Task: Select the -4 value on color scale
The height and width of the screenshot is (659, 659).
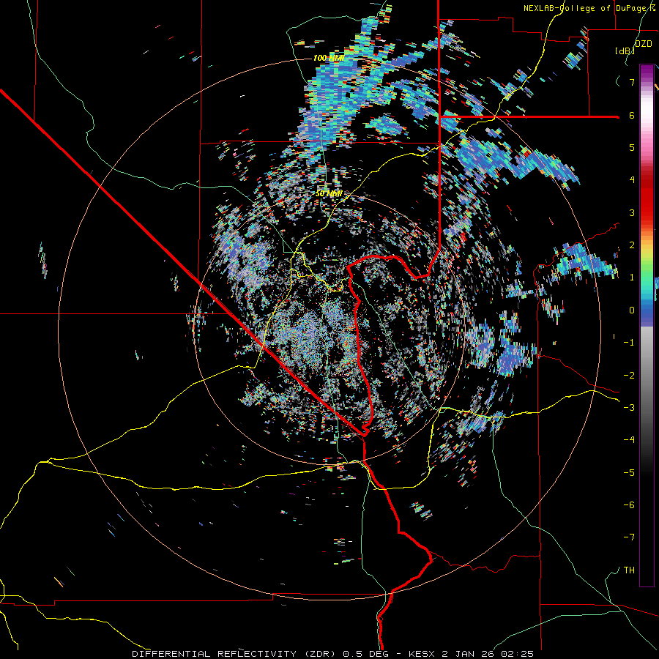Action: (x=629, y=440)
